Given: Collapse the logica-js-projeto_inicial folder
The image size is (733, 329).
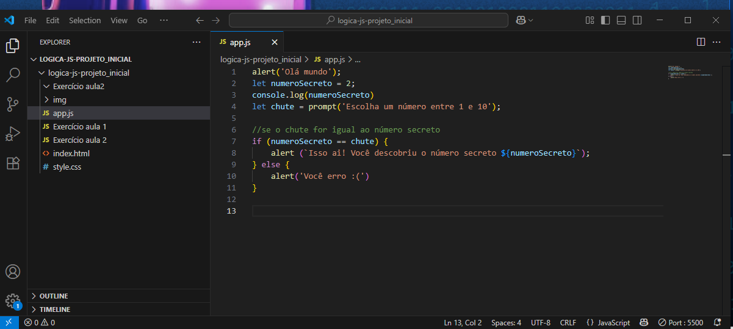Looking at the screenshot, I should (119, 73).
